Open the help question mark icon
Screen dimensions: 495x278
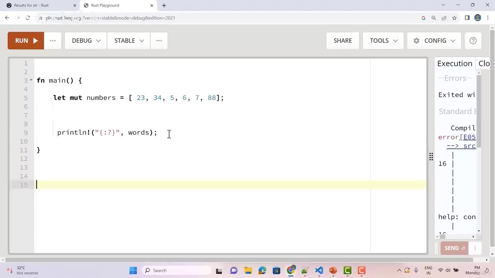473,41
